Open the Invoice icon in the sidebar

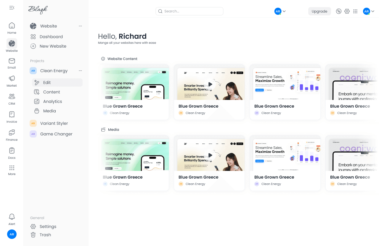12,115
